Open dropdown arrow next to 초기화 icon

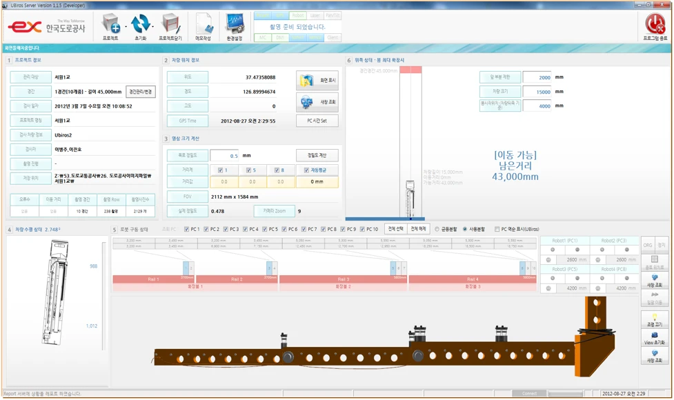(153, 27)
